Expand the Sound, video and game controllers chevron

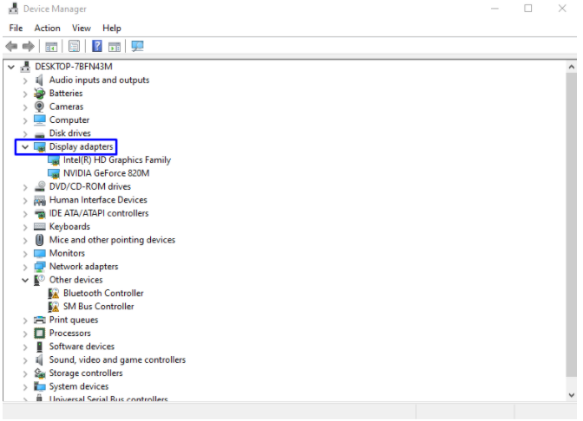(x=25, y=360)
